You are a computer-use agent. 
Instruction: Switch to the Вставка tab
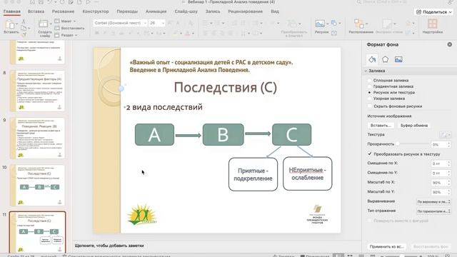(x=36, y=11)
